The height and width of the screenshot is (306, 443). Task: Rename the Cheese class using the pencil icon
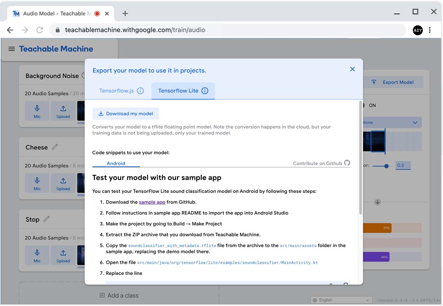55,147
